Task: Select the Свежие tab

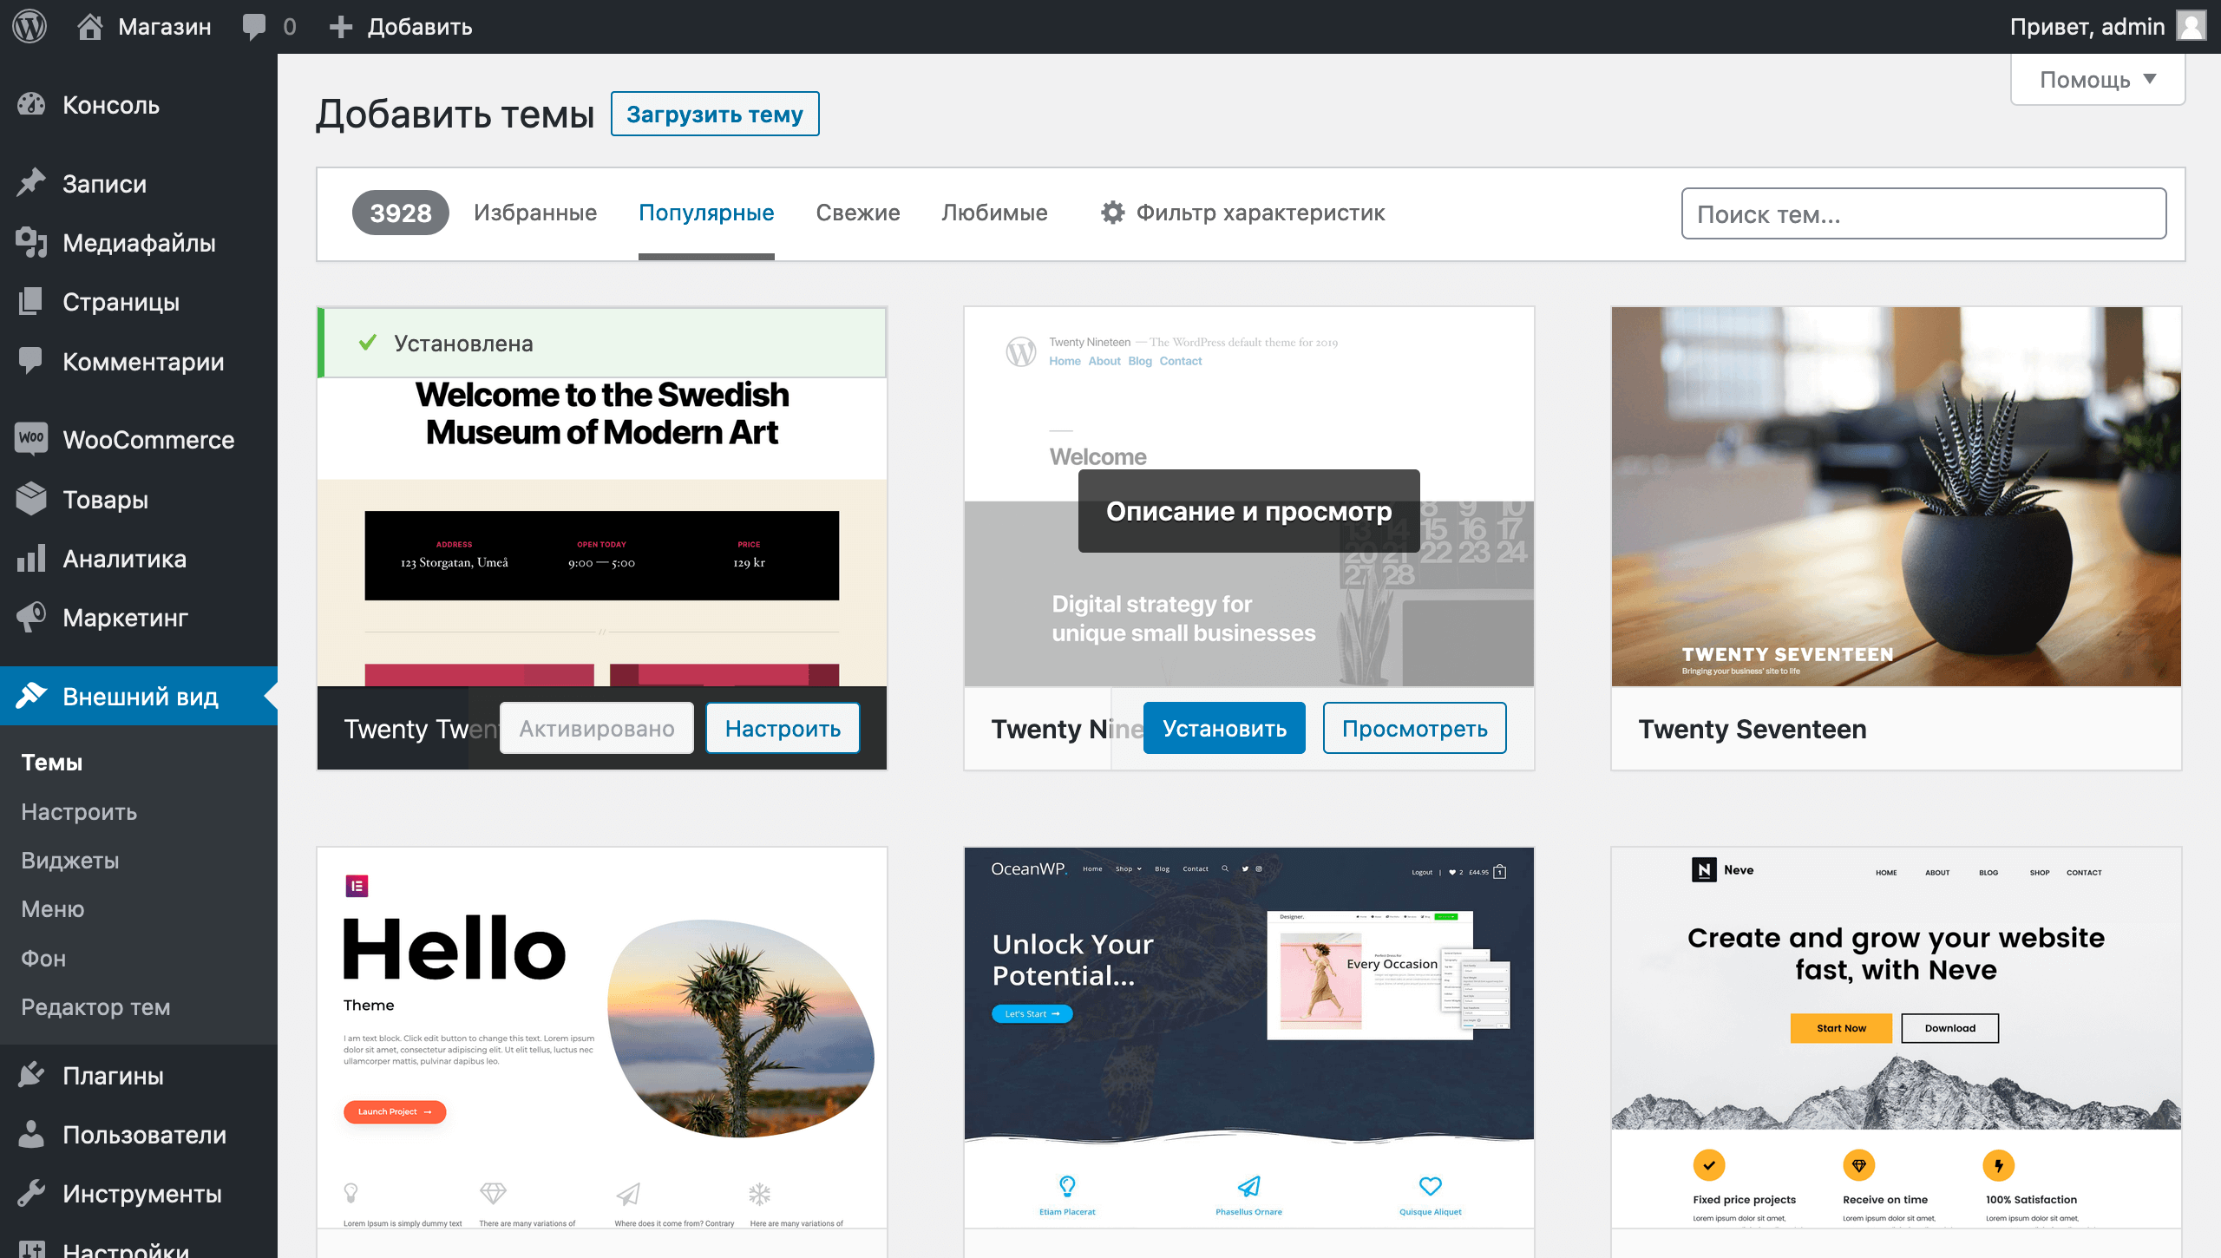Action: pos(857,212)
